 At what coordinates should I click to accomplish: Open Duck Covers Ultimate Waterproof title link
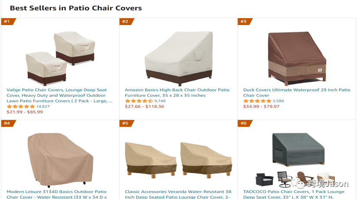click(297, 93)
